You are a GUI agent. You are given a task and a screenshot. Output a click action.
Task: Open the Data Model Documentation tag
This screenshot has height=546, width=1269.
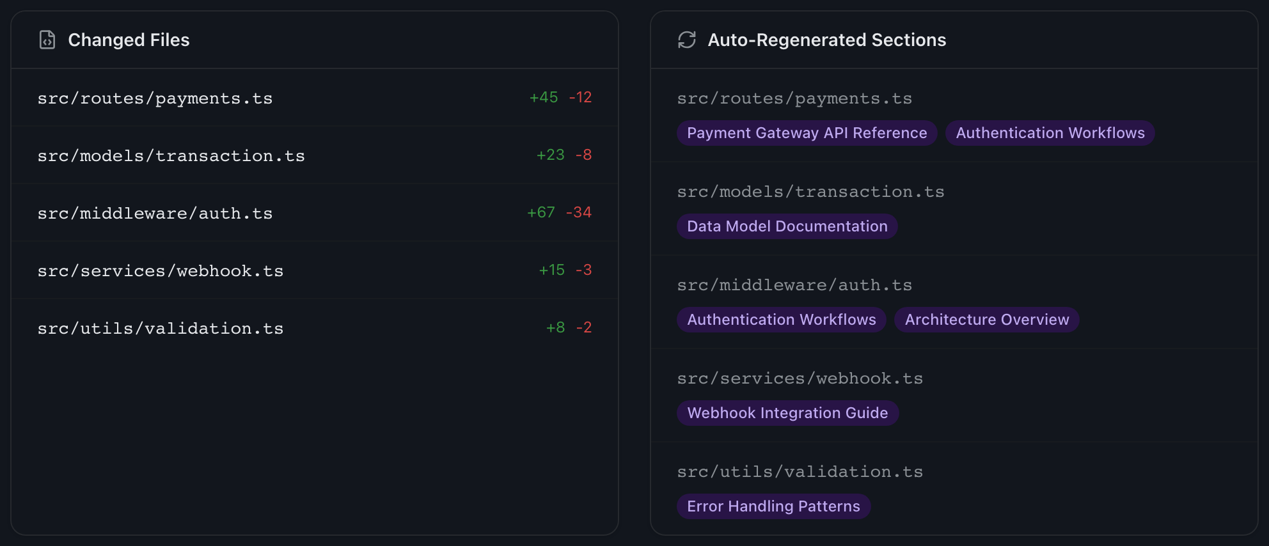point(787,226)
